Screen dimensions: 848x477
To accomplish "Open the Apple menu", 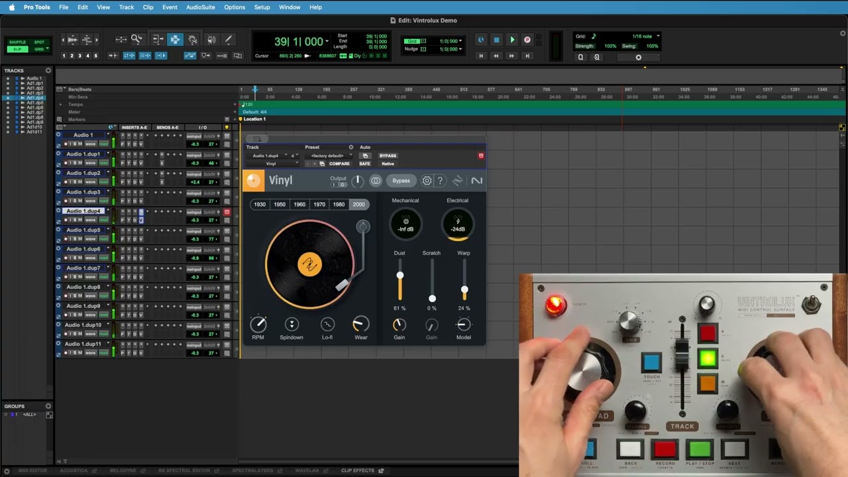I will [x=11, y=7].
